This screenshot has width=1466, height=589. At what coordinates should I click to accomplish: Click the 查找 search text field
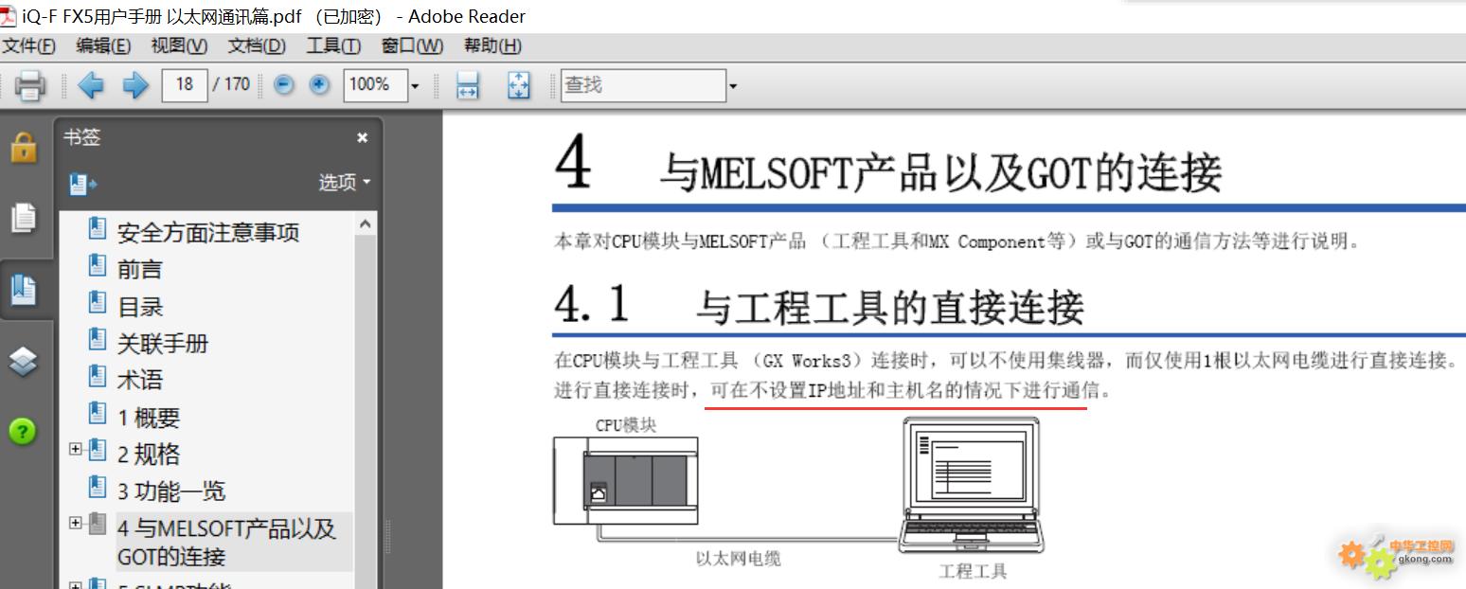click(x=643, y=85)
